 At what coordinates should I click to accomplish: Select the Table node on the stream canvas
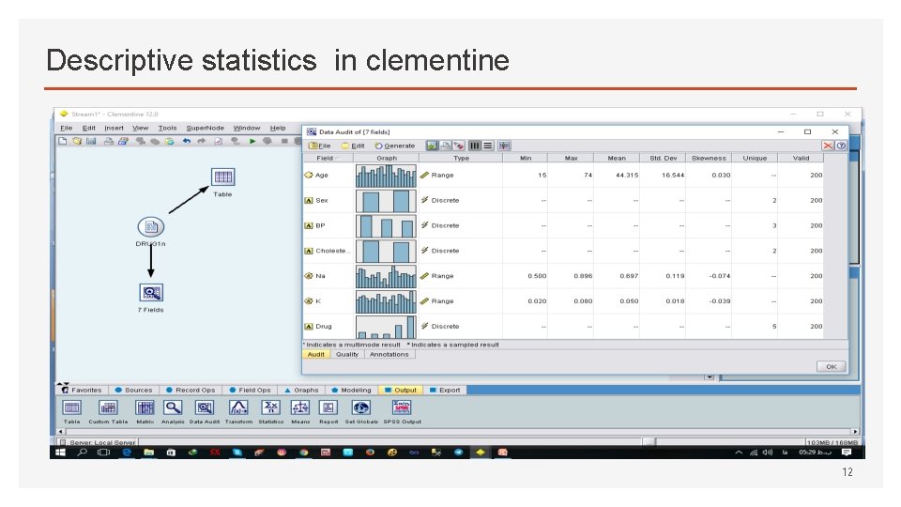click(x=223, y=177)
